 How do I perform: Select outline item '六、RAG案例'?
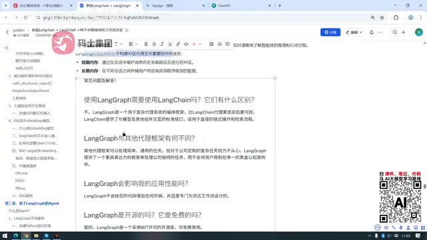(22, 195)
